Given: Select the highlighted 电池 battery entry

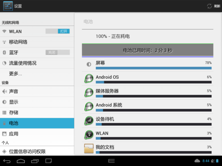Looking at the screenshot, I should click(37, 123).
